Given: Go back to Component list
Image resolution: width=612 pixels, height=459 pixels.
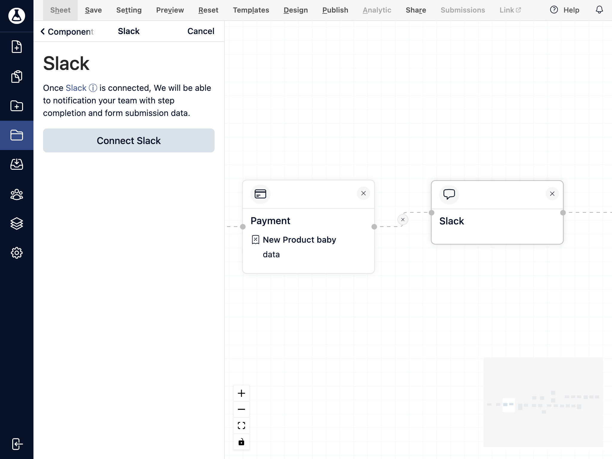Looking at the screenshot, I should pos(68,31).
